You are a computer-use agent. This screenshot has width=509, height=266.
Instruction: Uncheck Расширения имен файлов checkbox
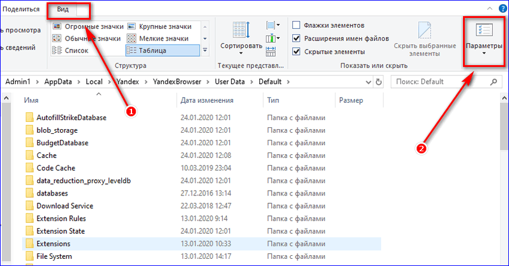pyautogui.click(x=296, y=38)
